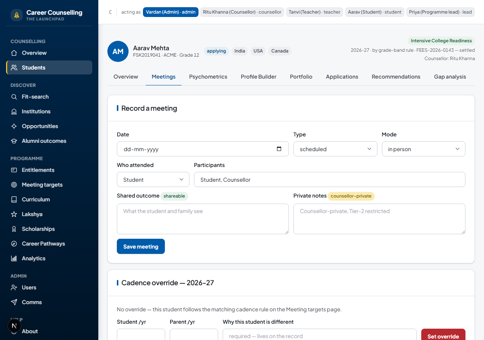Click the Fit-search magnifier icon

click(14, 97)
